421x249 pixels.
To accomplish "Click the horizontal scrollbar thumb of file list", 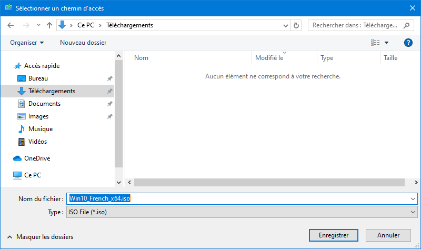I will coord(269,182).
